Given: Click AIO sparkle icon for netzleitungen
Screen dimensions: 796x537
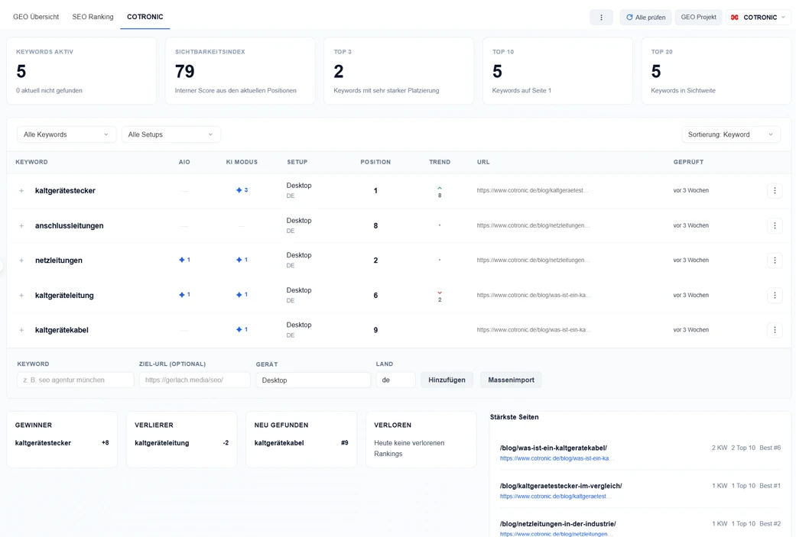Looking at the screenshot, I should 182,260.
